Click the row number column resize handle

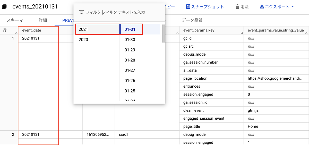pyautogui.click(x=16, y=33)
